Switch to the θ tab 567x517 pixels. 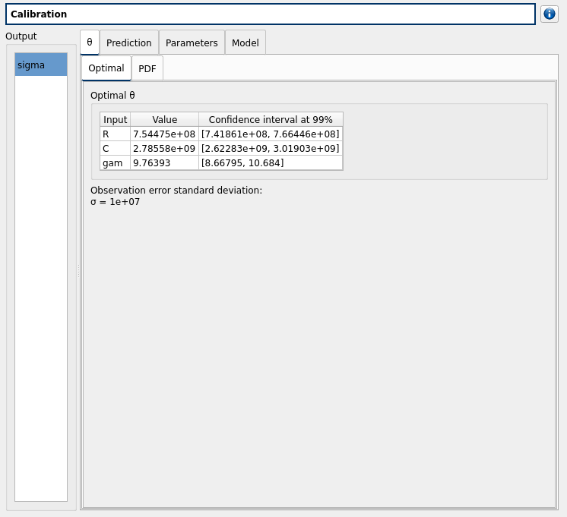click(x=90, y=43)
